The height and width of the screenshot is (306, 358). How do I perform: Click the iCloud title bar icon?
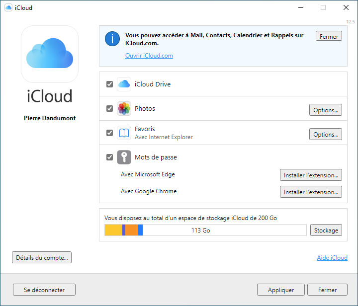tap(8, 7)
